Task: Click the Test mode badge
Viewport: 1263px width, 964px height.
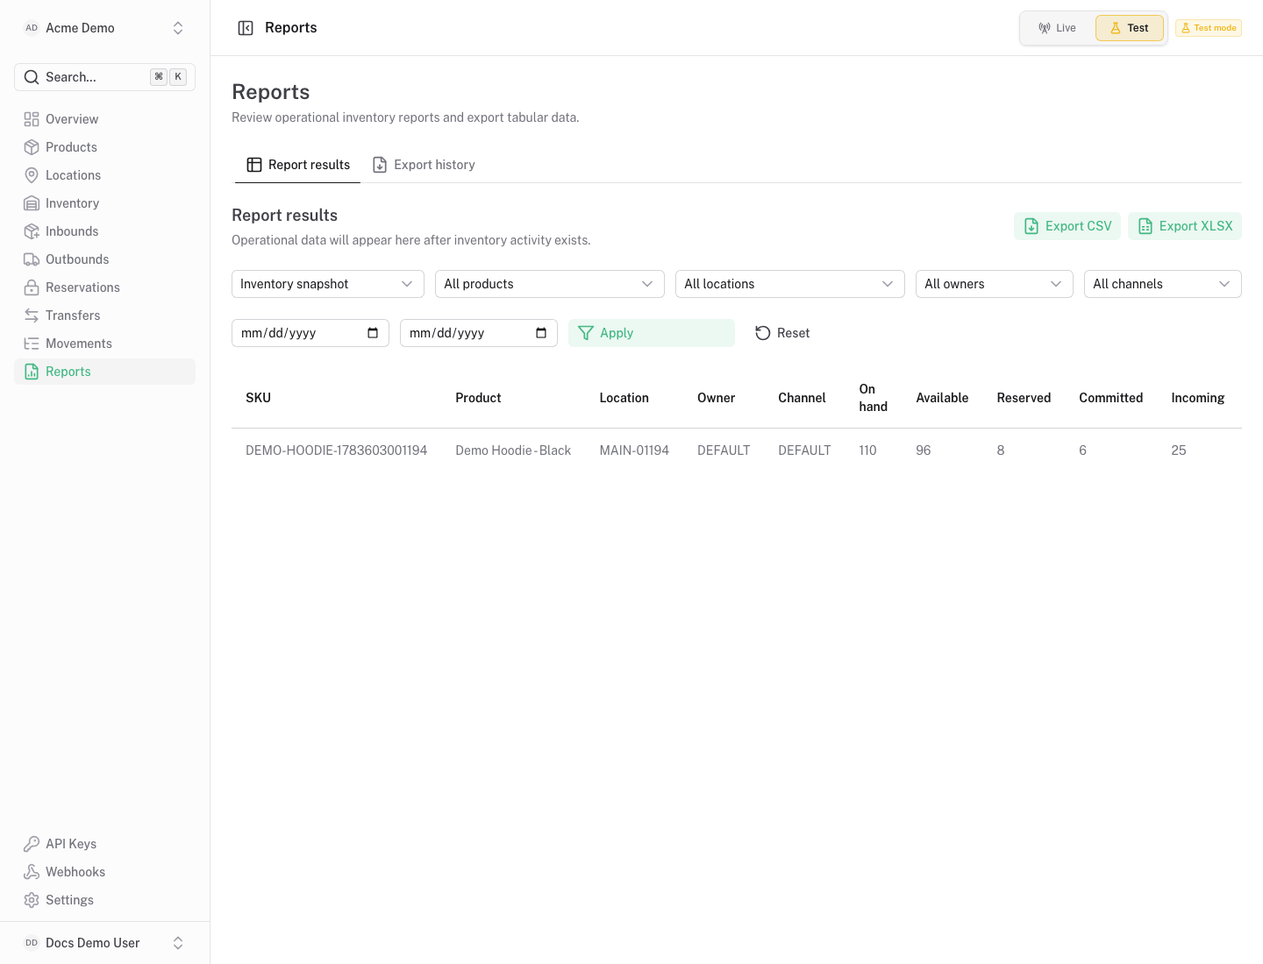Action: click(x=1209, y=28)
